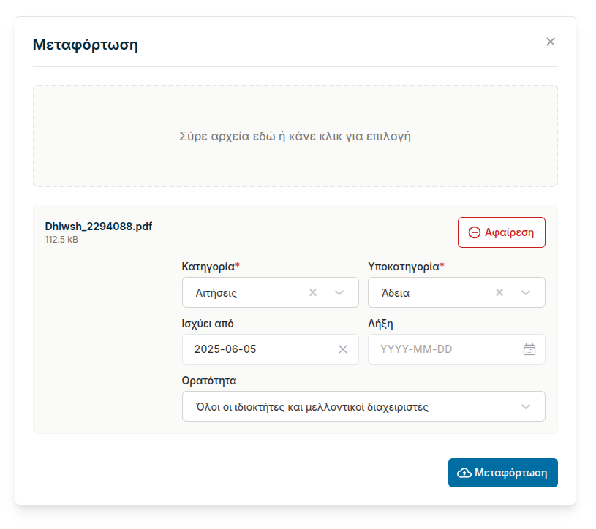
Task: Click the file drop zone to choose files
Action: coord(295,136)
